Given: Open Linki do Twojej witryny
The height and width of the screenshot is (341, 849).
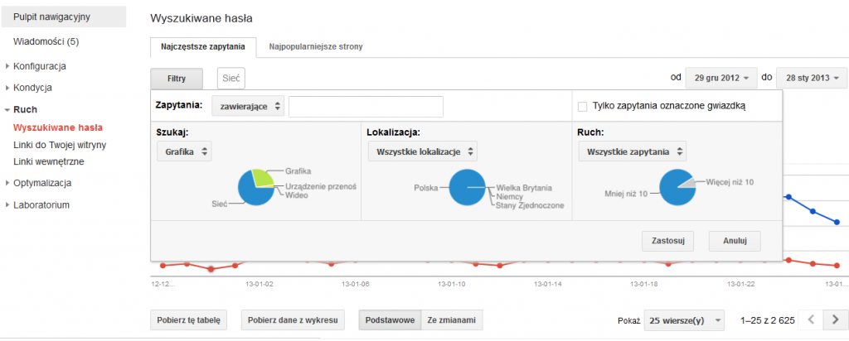Looking at the screenshot, I should [x=60, y=145].
